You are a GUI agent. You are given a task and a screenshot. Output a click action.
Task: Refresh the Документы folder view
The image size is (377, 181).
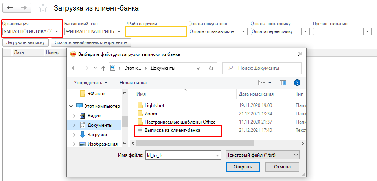click(x=211, y=68)
